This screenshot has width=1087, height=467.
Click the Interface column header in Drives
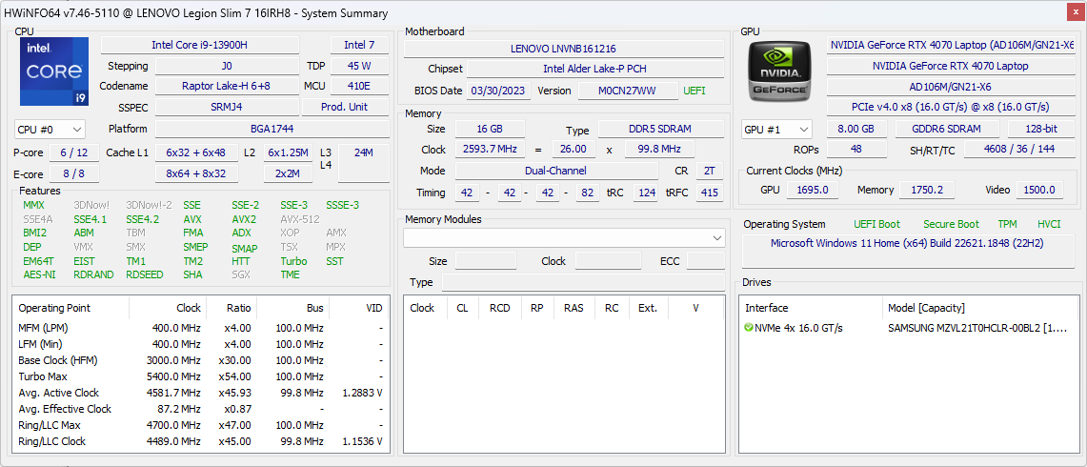(766, 308)
